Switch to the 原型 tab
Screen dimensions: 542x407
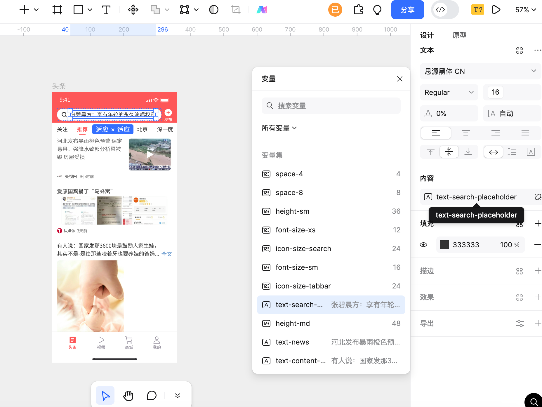[x=460, y=35]
